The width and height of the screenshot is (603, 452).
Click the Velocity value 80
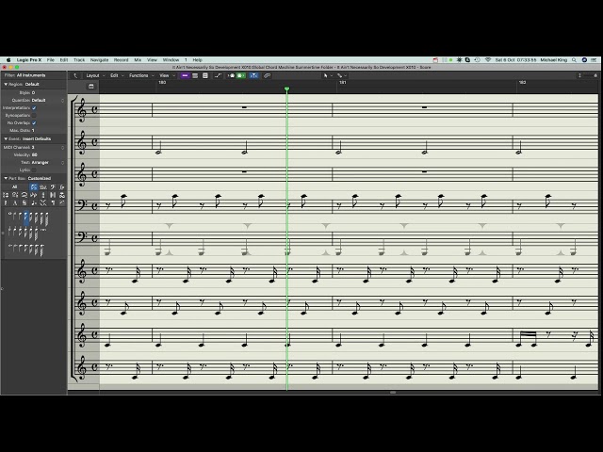34,154
